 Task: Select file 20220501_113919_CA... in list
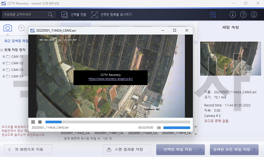pyautogui.click(x=177, y=133)
